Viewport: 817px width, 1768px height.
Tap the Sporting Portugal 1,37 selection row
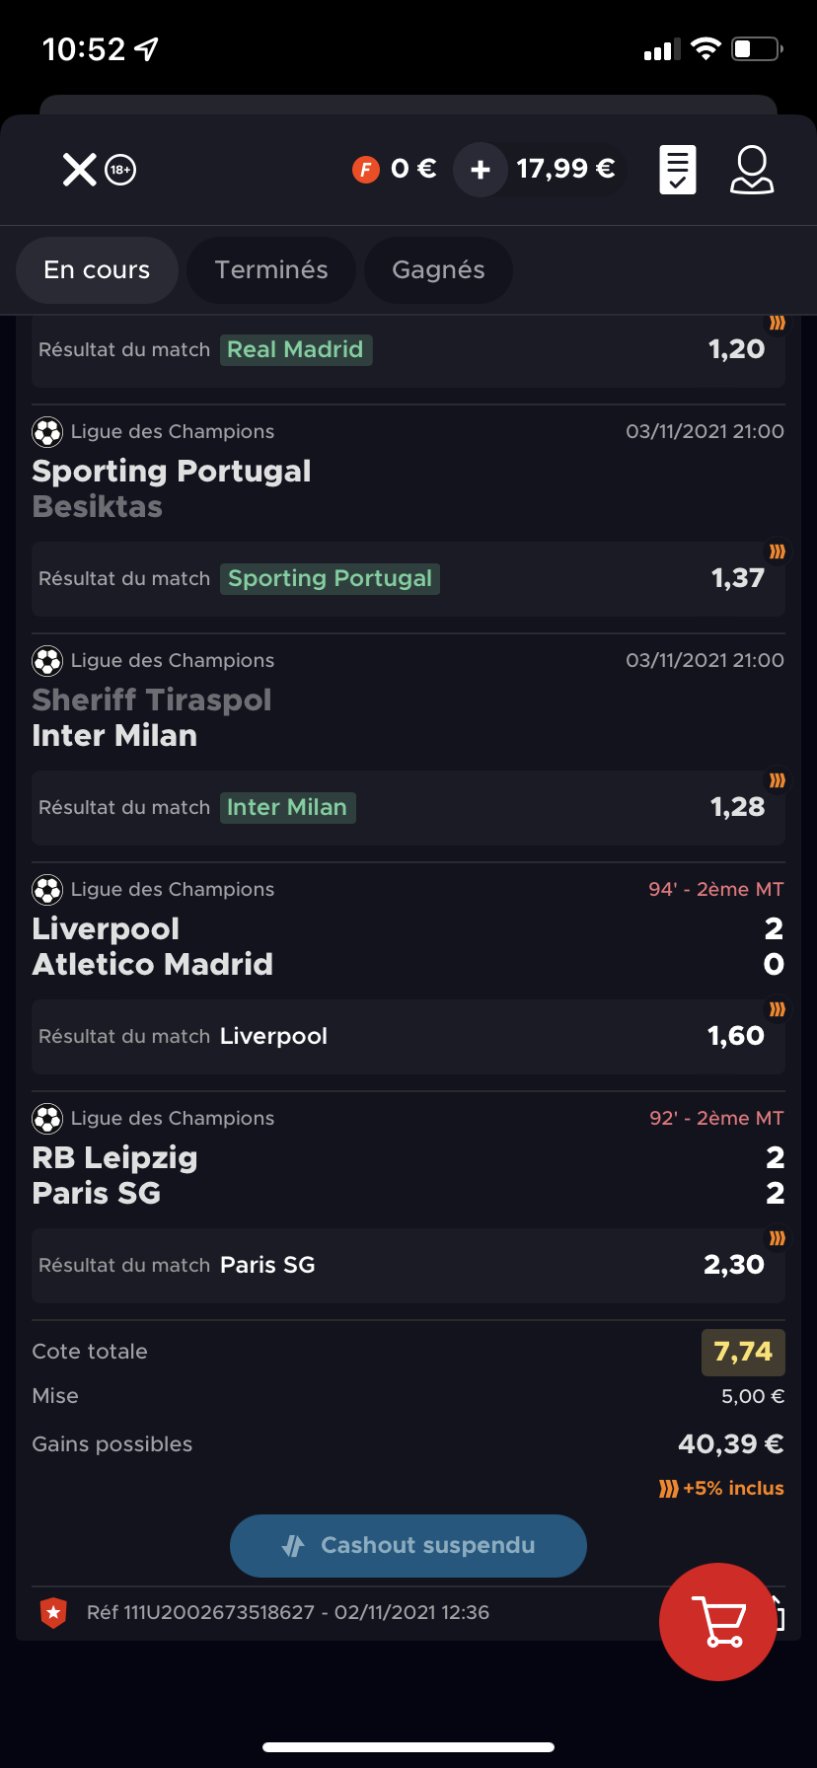pos(408,578)
